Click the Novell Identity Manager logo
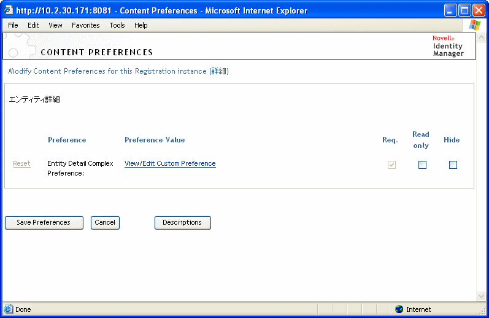The height and width of the screenshot is (318, 489). (x=448, y=46)
